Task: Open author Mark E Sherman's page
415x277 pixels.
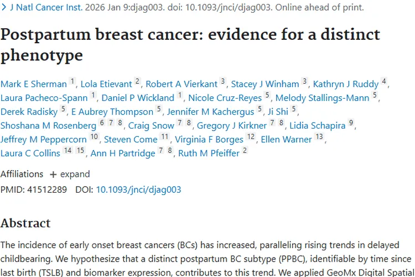Action: (34, 84)
